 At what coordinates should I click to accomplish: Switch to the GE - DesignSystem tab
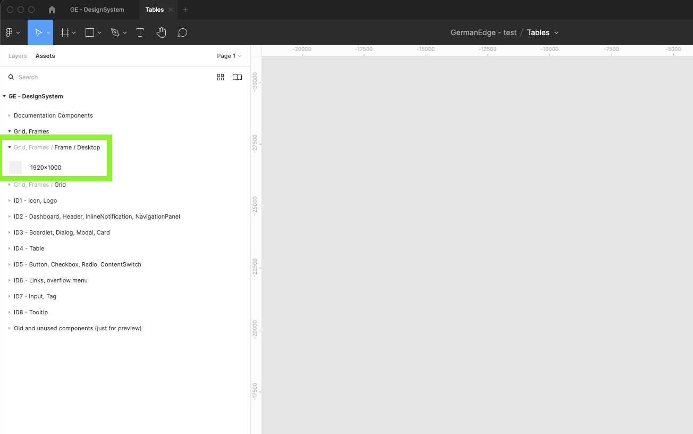click(97, 10)
